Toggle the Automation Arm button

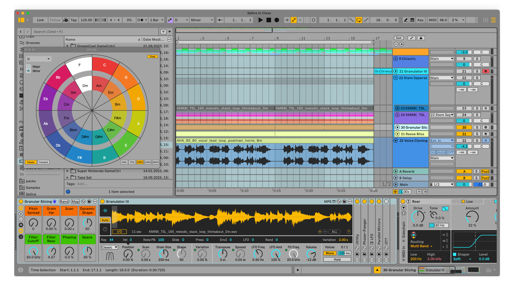click(294, 20)
